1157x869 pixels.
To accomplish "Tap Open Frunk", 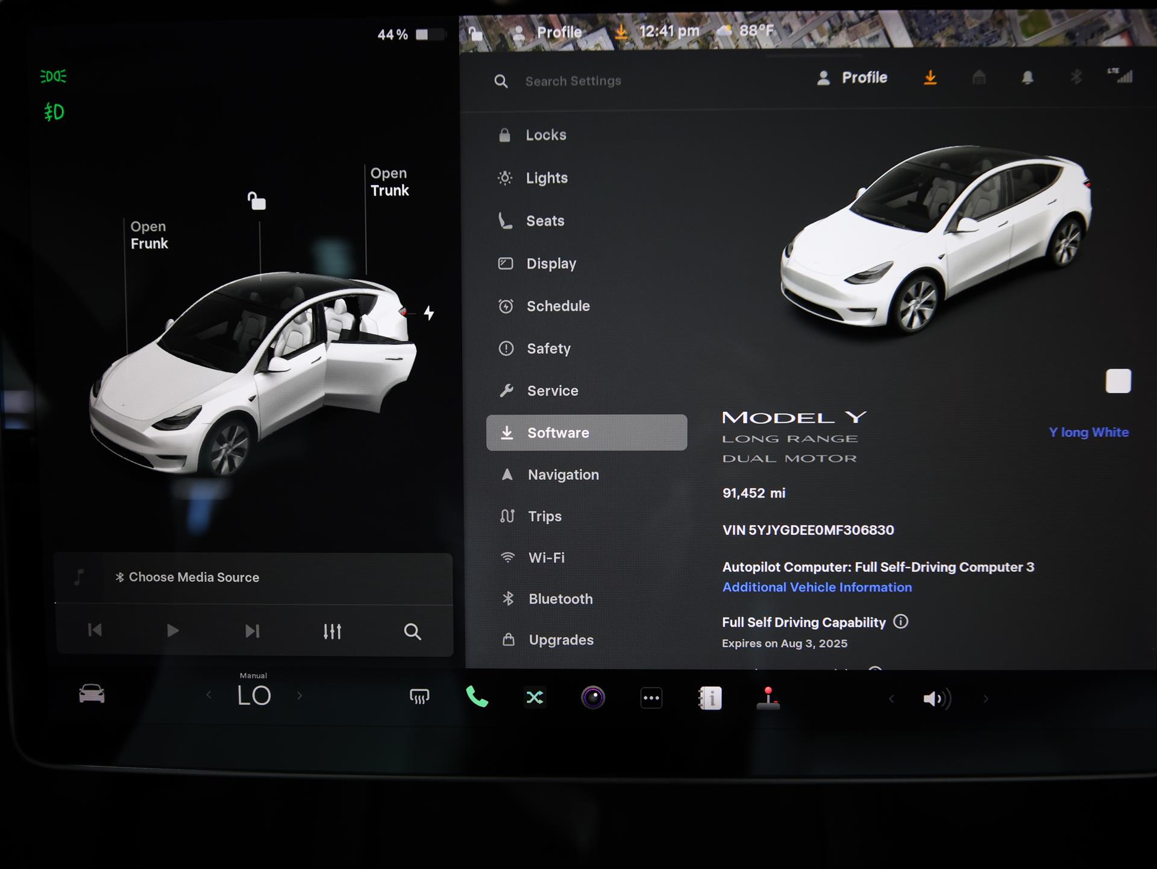I will [x=149, y=235].
